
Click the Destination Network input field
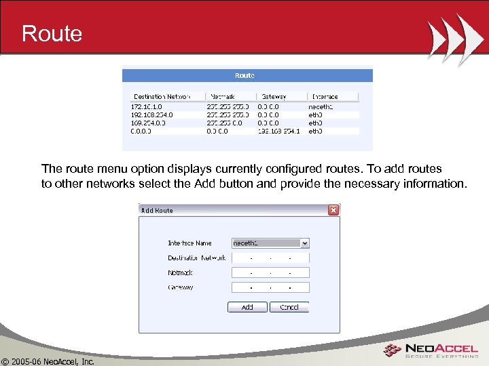click(270, 258)
